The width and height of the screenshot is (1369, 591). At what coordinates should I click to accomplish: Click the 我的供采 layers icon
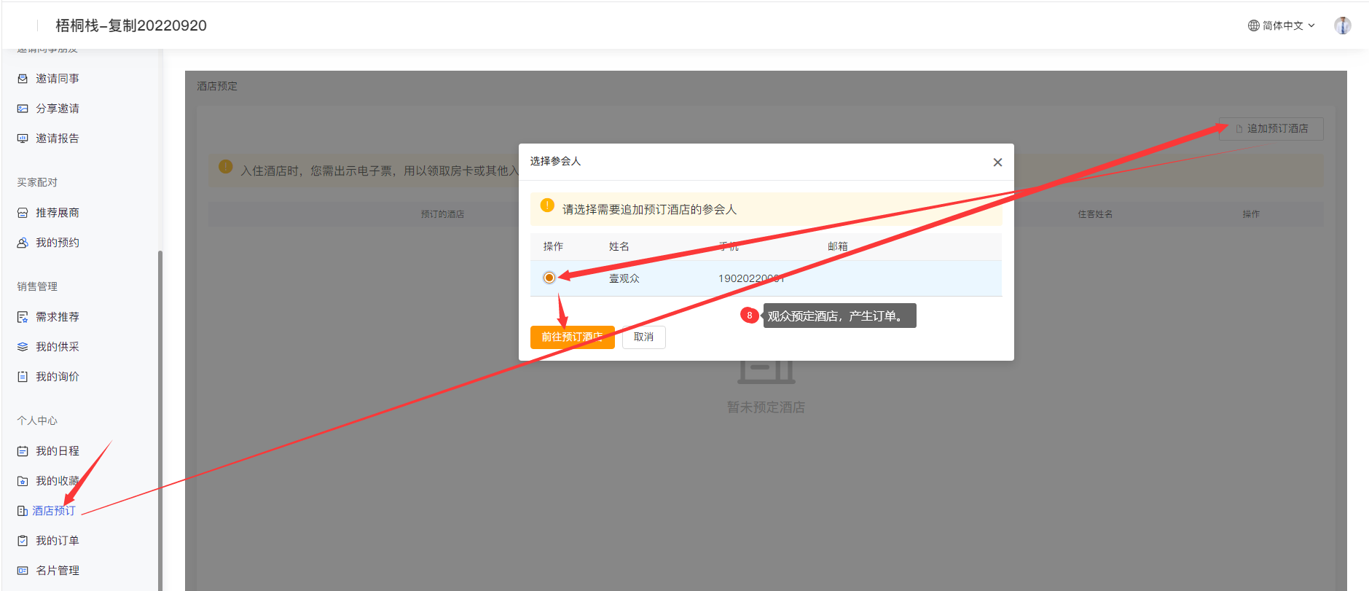coord(23,347)
